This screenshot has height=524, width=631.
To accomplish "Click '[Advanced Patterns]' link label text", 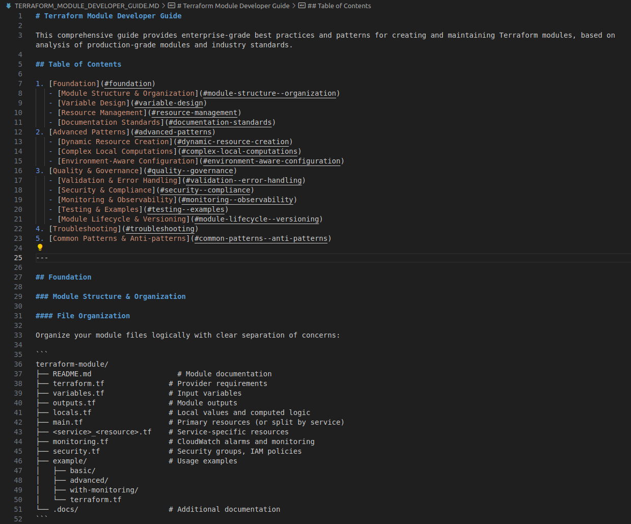I will (x=89, y=132).
